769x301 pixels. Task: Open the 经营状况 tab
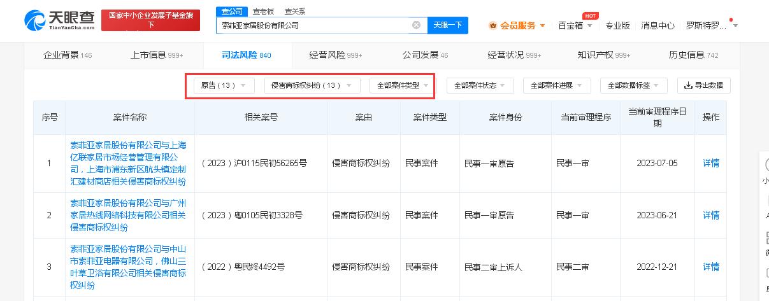point(514,55)
